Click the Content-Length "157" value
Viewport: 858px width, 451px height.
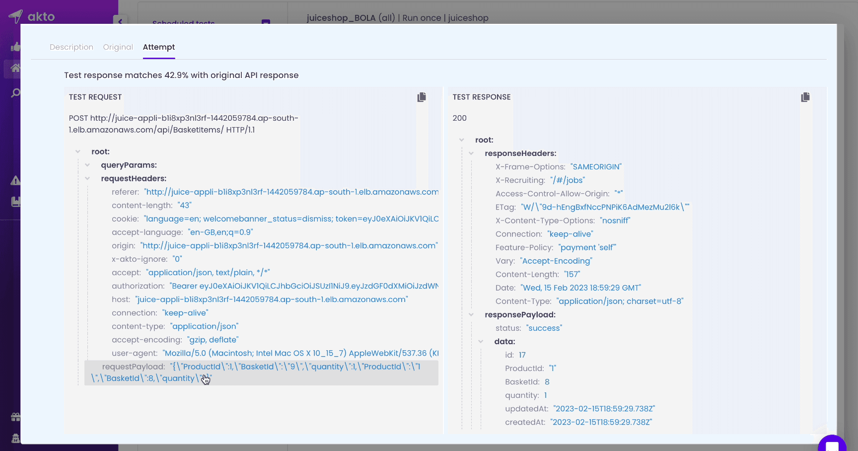pyautogui.click(x=572, y=274)
